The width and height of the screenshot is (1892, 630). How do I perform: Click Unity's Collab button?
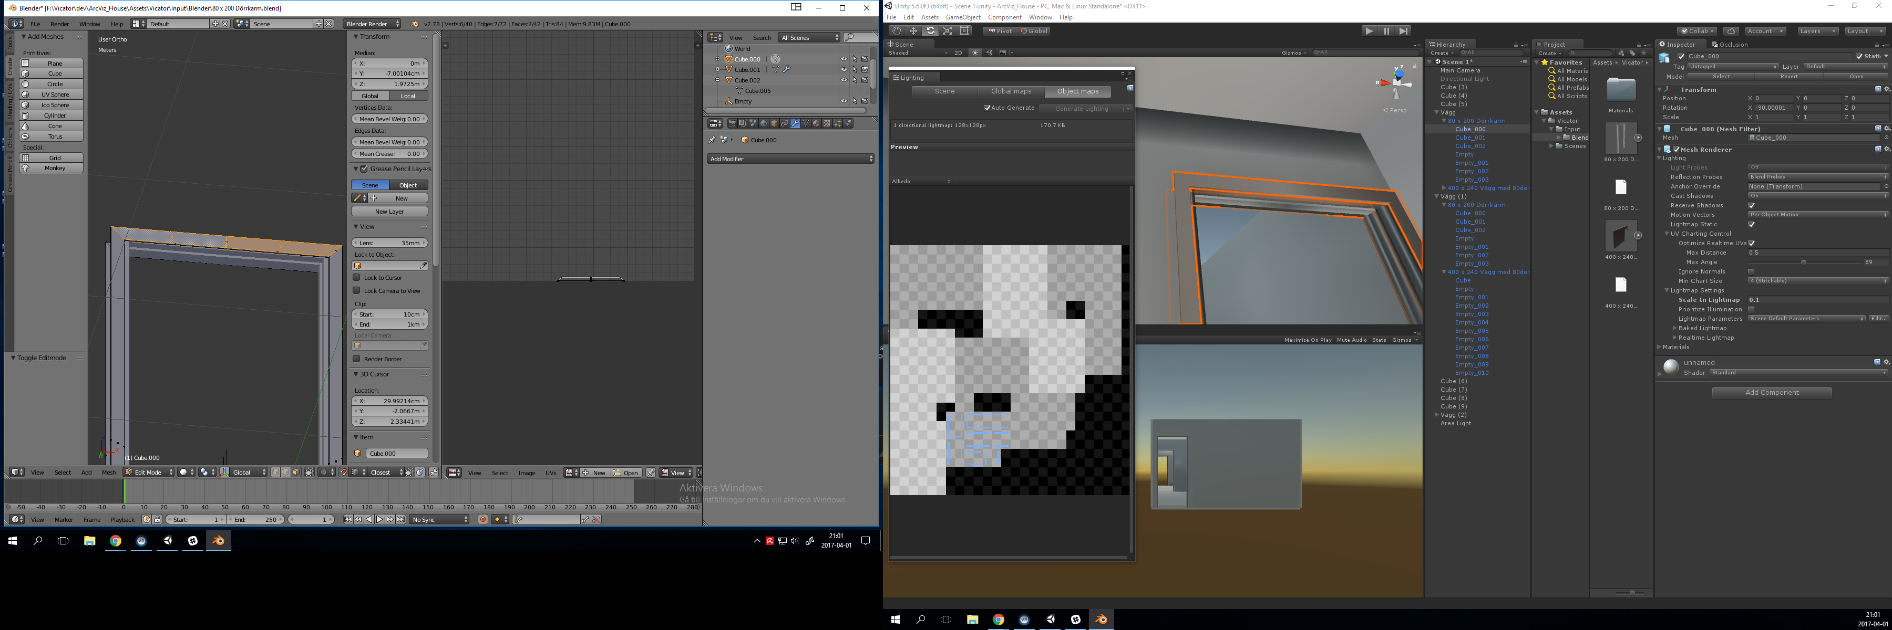pos(1696,31)
